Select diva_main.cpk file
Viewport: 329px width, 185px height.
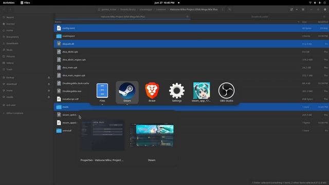[191, 67]
